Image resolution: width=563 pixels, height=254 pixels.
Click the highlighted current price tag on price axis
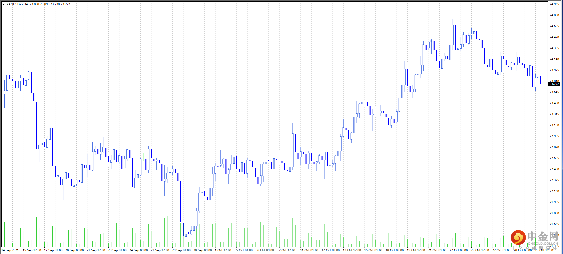click(554, 84)
